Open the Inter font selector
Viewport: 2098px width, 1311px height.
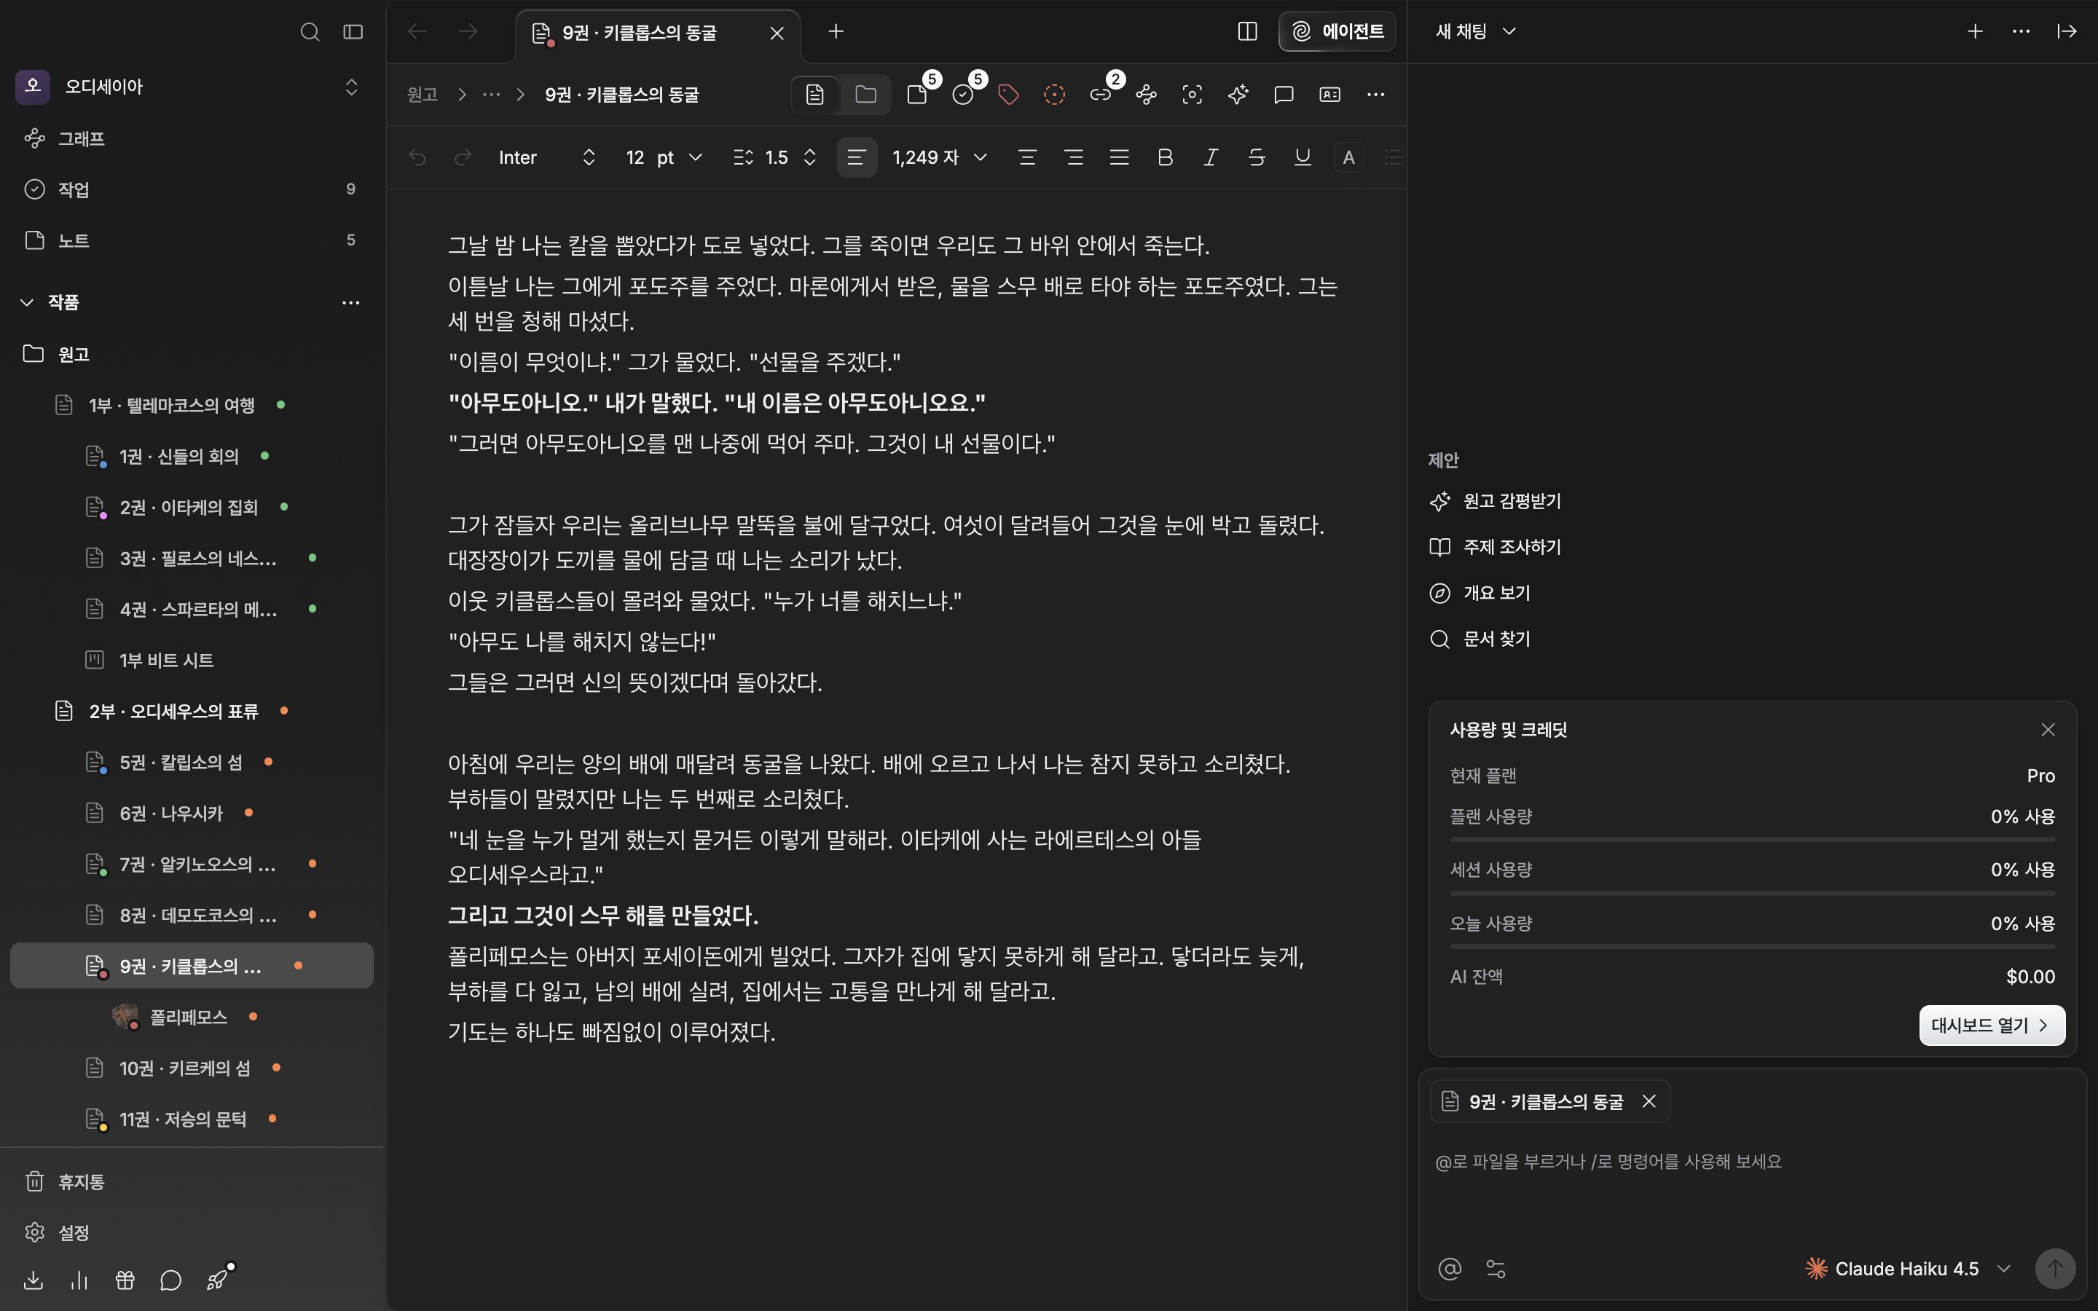coord(546,157)
